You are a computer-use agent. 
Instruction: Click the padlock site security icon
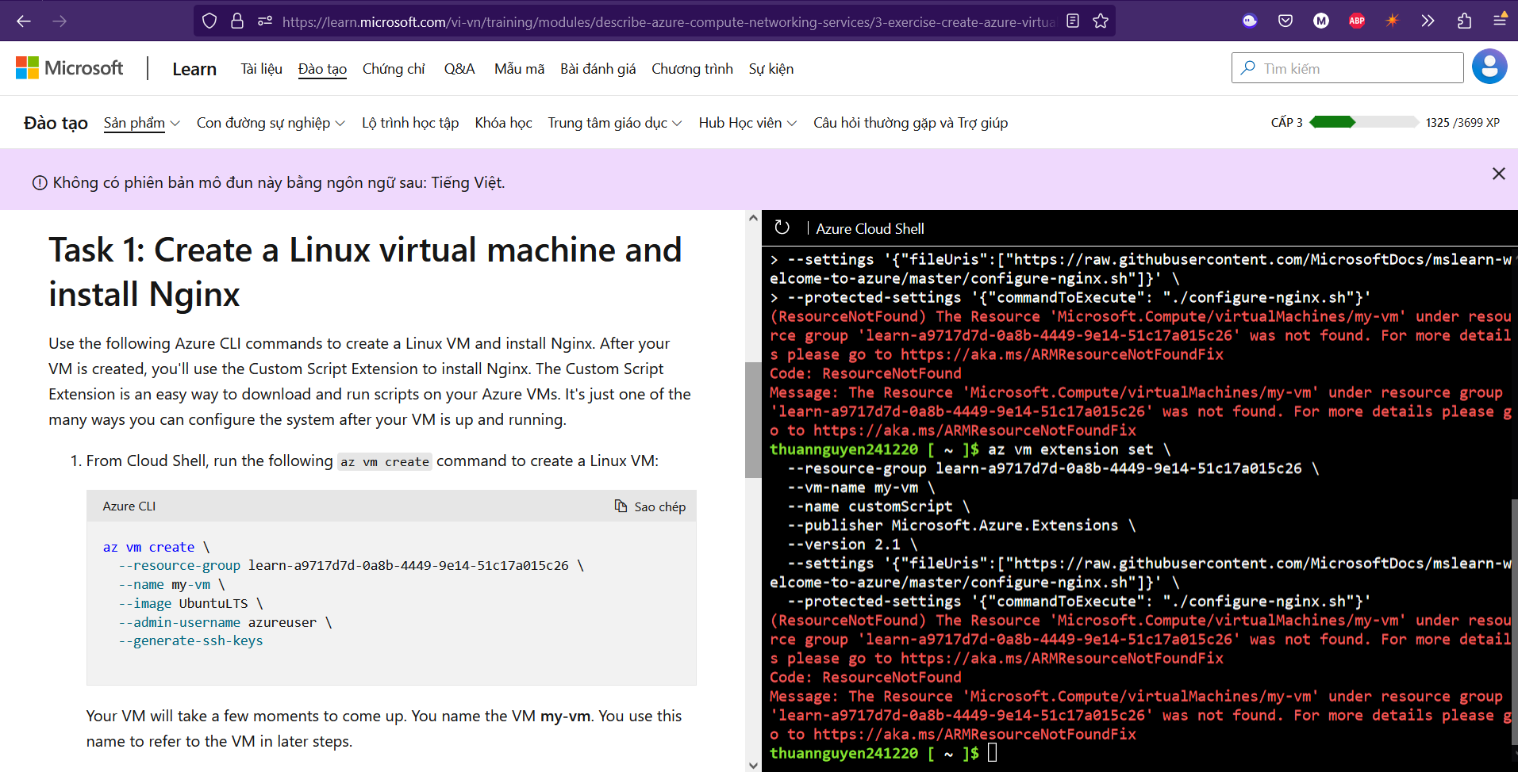pos(236,21)
